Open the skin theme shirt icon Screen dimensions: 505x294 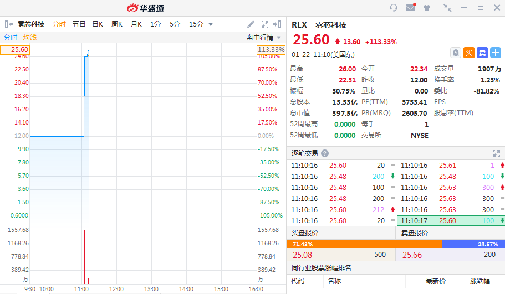pos(427,8)
